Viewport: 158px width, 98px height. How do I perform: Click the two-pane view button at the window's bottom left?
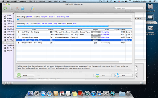tap(11, 83)
